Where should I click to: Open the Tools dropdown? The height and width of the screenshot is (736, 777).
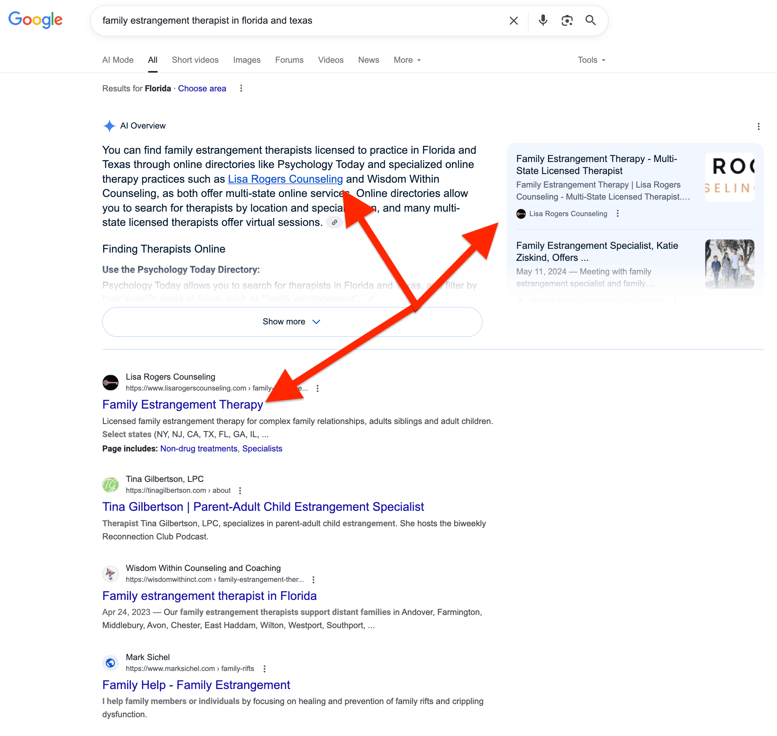click(591, 60)
